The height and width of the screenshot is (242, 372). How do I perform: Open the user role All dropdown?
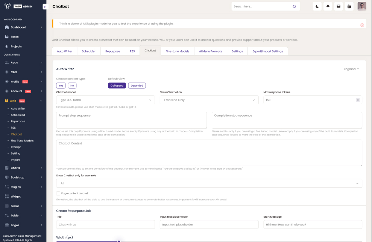coord(209,183)
